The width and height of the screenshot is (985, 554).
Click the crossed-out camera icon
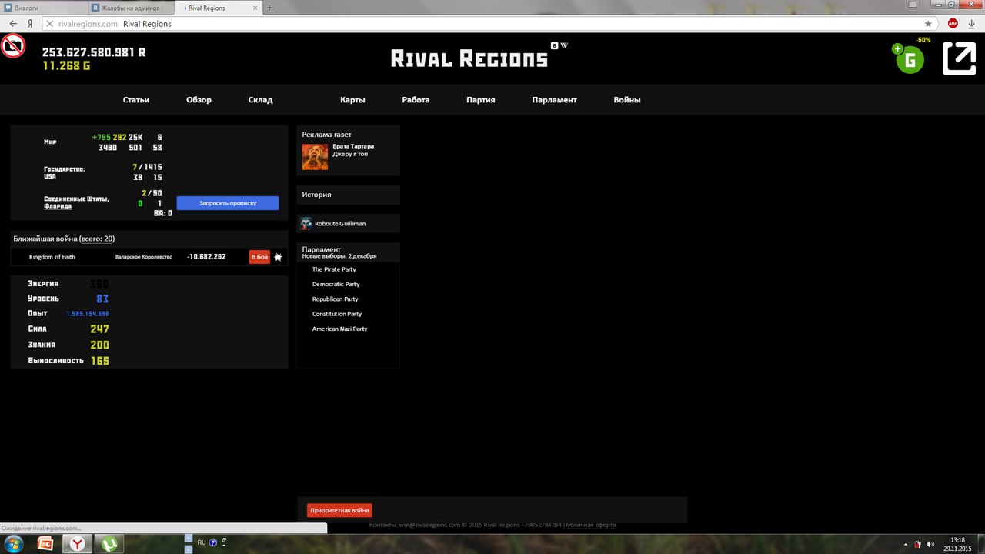pos(13,46)
